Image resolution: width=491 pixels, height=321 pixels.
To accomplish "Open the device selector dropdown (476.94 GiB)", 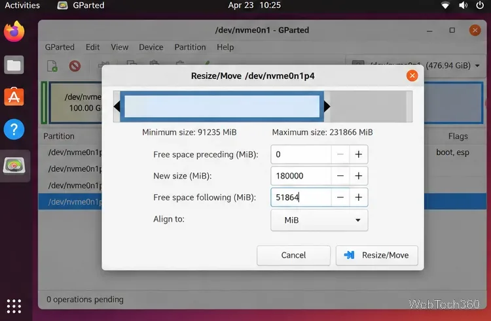I will click(x=416, y=65).
